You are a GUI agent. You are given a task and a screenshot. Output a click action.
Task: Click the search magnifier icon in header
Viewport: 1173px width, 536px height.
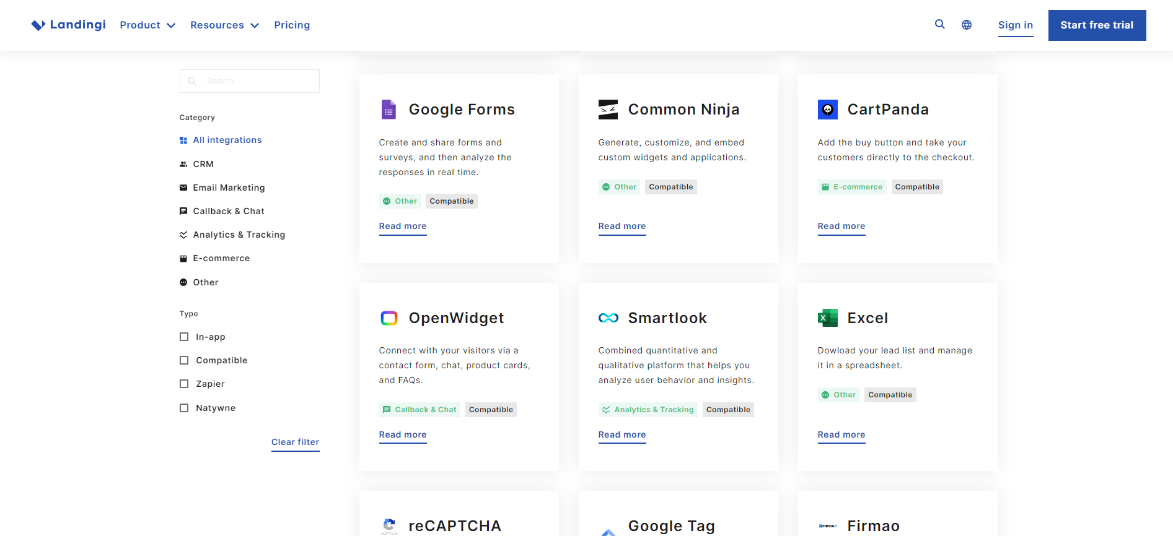[x=940, y=24]
